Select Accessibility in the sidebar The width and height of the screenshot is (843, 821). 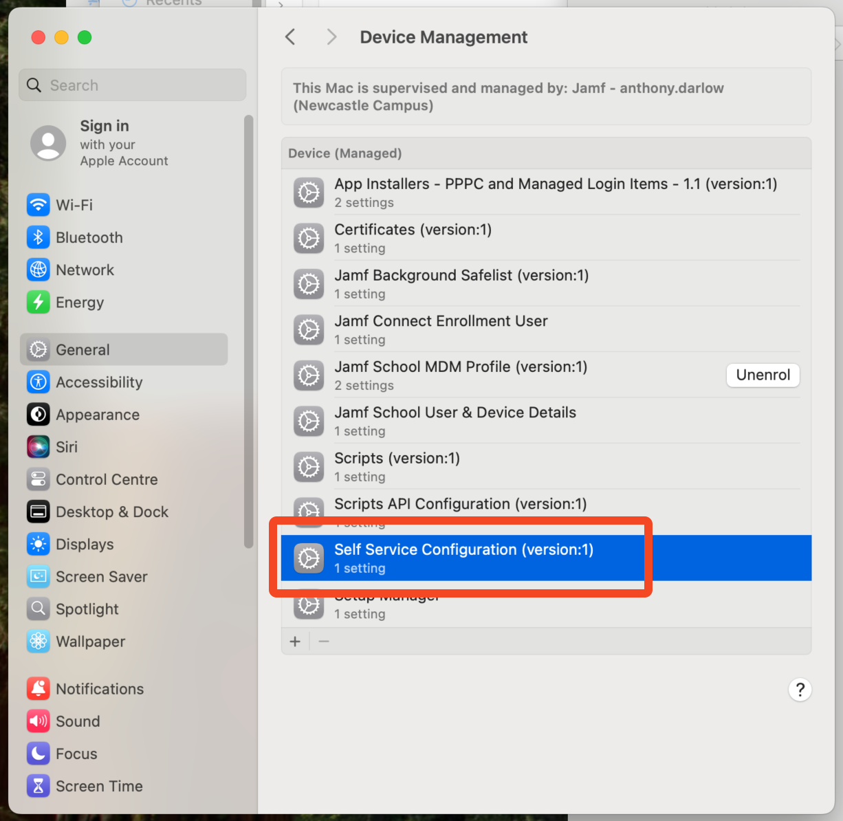point(99,382)
